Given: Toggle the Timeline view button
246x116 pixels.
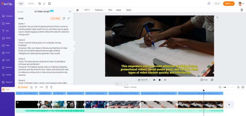Looking at the screenshot, I should tap(23, 87).
